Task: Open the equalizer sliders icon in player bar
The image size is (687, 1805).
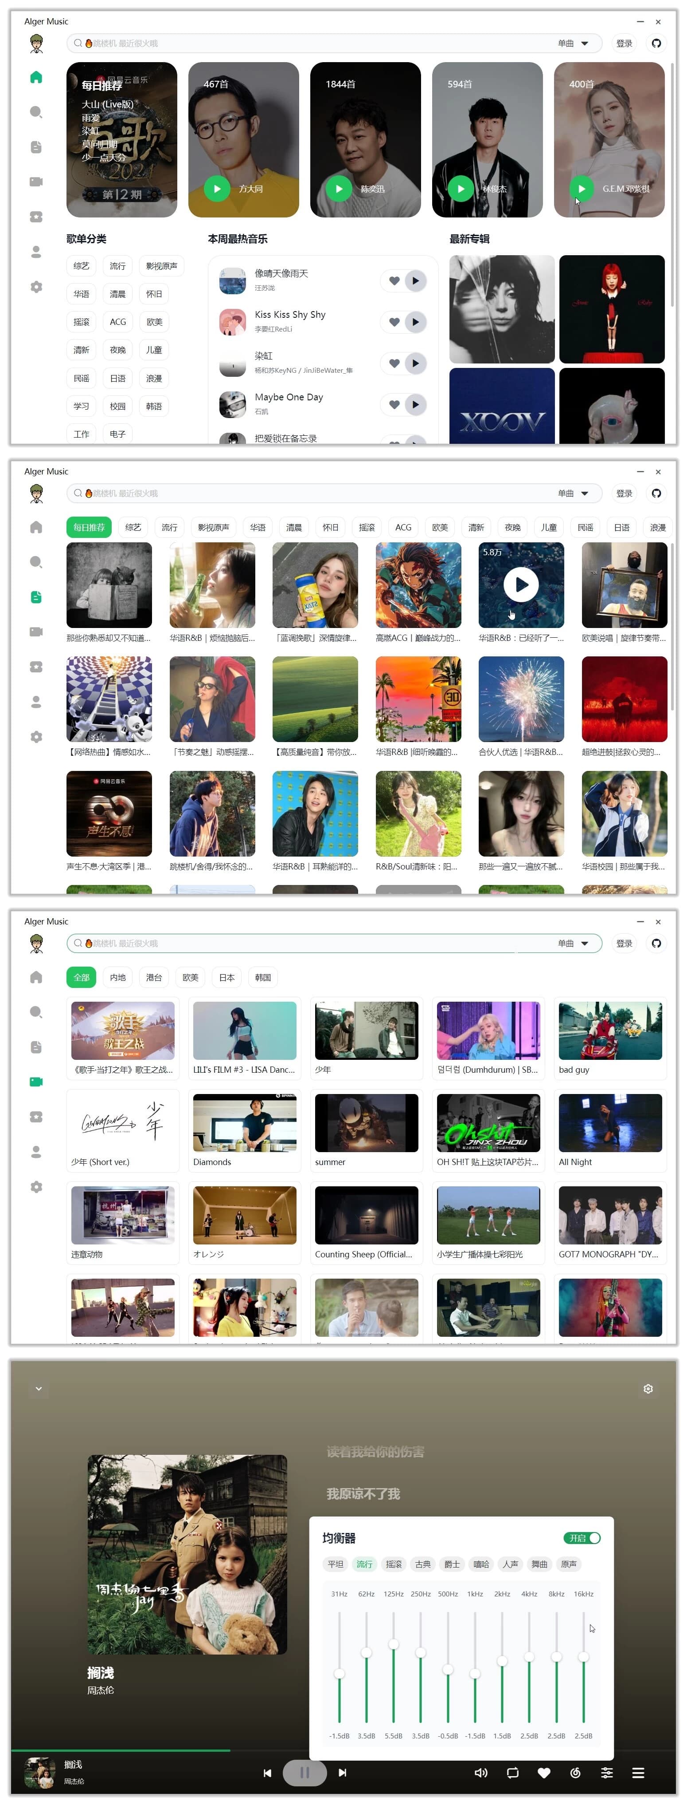Action: pos(606,1773)
